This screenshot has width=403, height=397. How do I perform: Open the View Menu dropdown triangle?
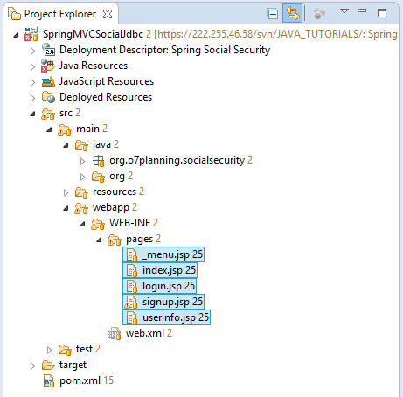[344, 11]
